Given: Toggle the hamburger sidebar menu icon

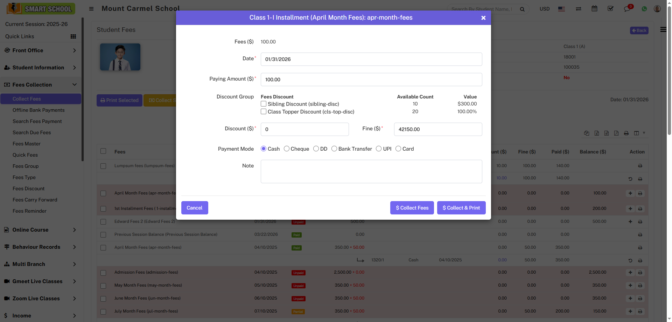Looking at the screenshot, I should 91,9.
